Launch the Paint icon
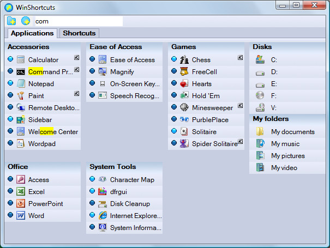This screenshot has width=330, height=248. (x=21, y=95)
